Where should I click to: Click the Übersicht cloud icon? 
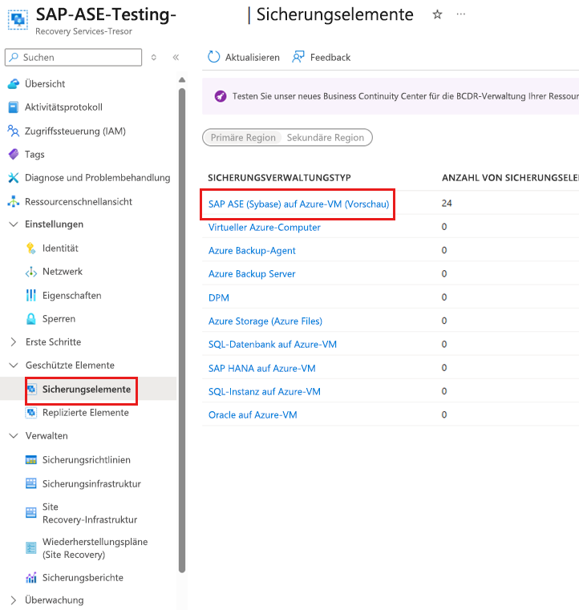tap(14, 83)
